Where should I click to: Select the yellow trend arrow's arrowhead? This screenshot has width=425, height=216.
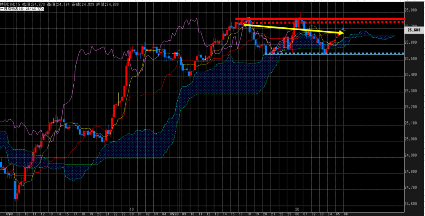tap(342, 32)
